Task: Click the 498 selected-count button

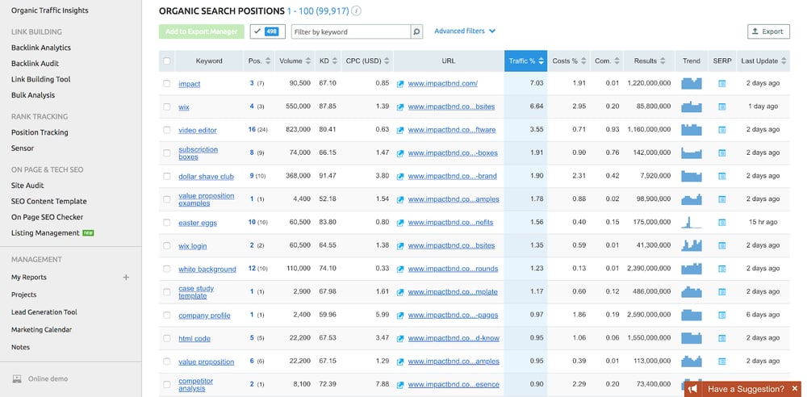Action: (268, 31)
